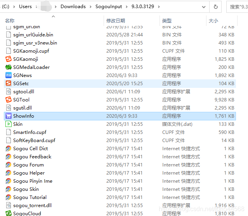Expand the chevron after Downloads
This screenshot has width=248, height=216.
tap(90, 7)
